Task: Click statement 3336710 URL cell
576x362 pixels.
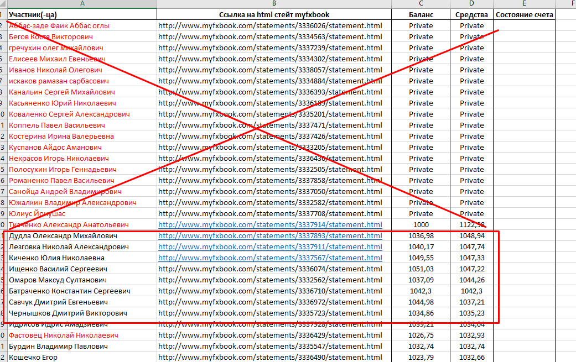Action: coord(274,291)
